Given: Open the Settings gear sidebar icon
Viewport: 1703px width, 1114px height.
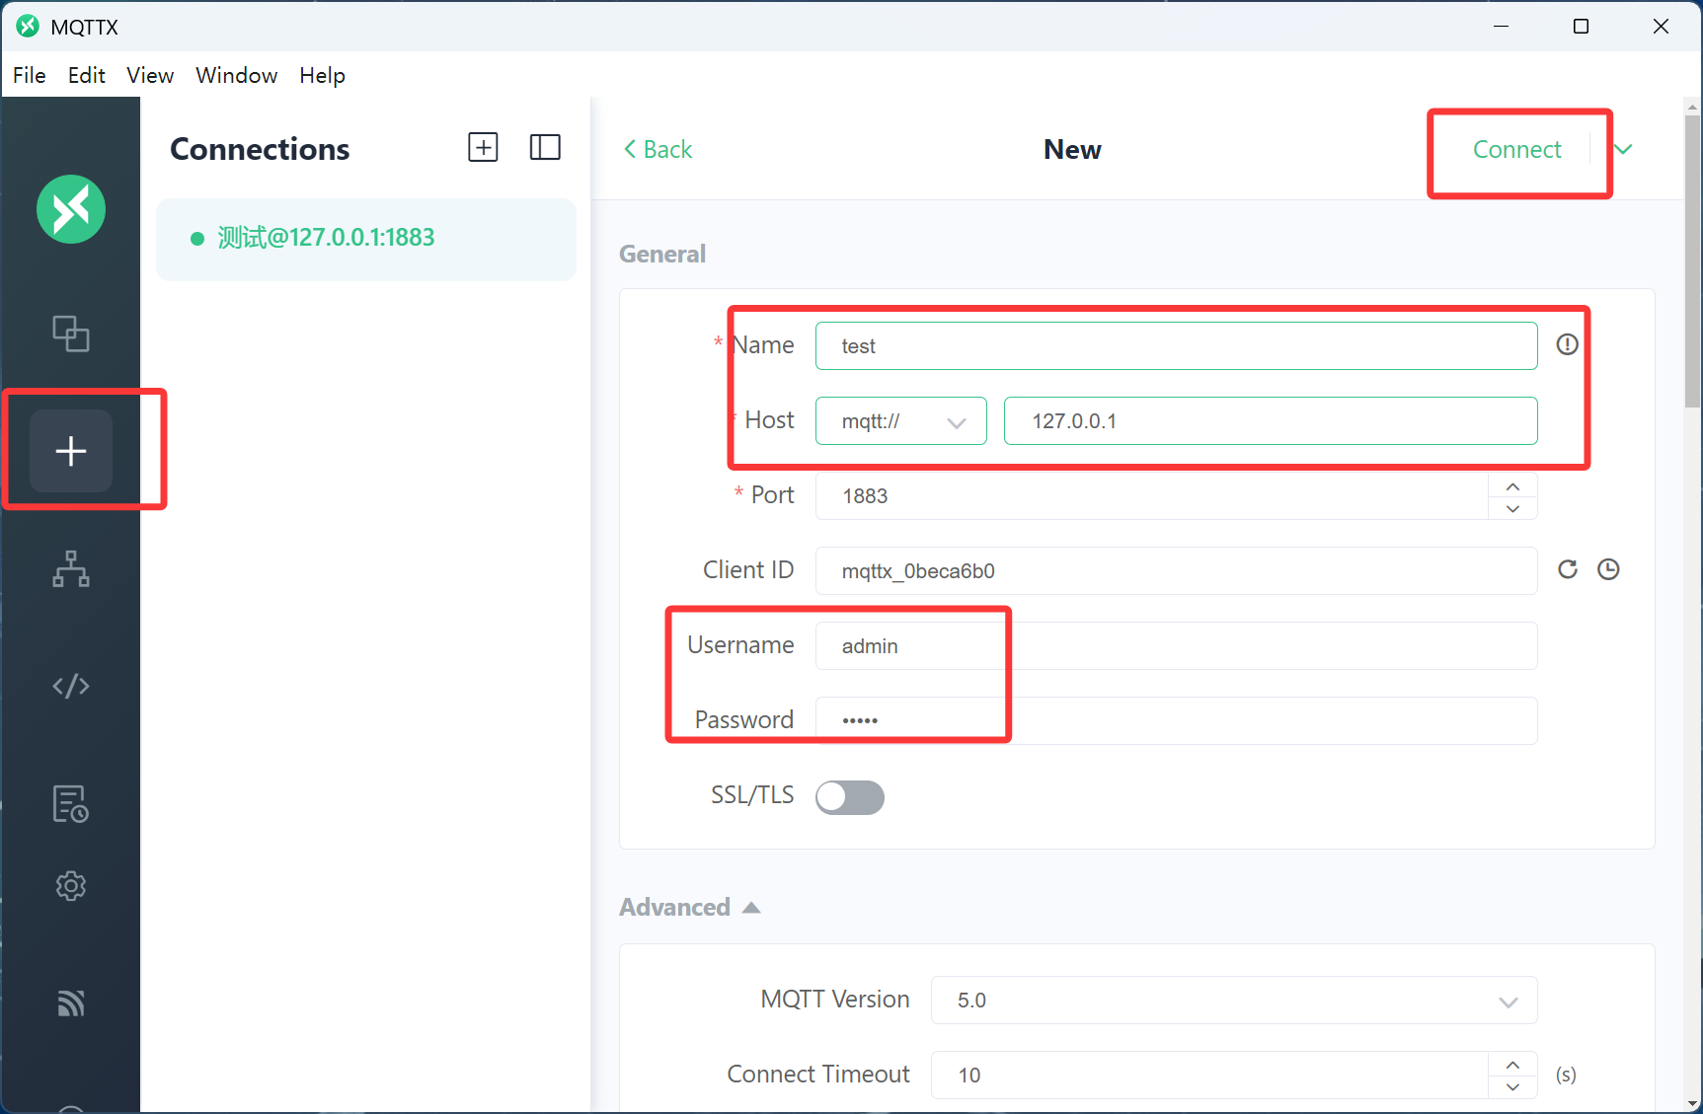Looking at the screenshot, I should pos(71,886).
